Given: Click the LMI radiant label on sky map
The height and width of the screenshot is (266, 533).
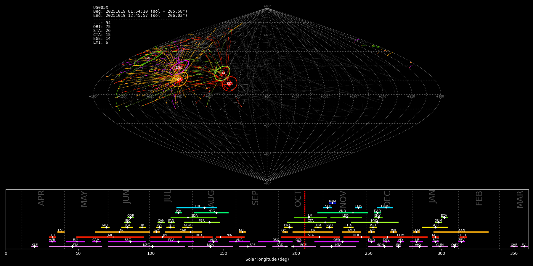Looking at the screenshot, I should click(147, 59).
